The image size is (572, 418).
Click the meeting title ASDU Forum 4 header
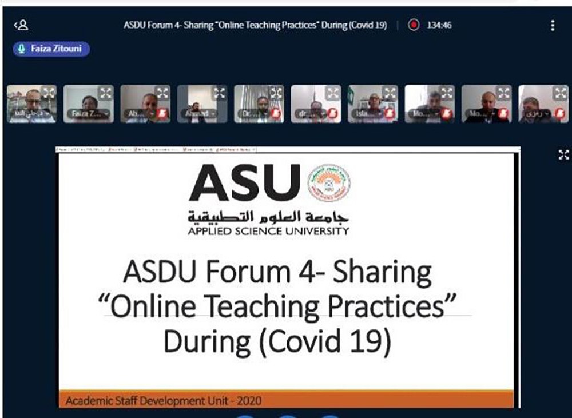(x=255, y=25)
